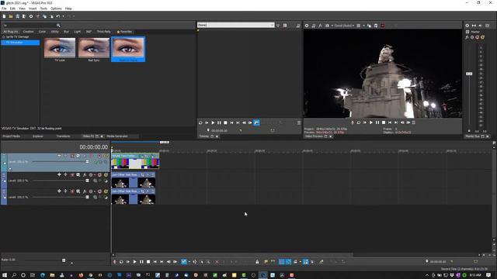Toggle Solo on video track 2

106,174
